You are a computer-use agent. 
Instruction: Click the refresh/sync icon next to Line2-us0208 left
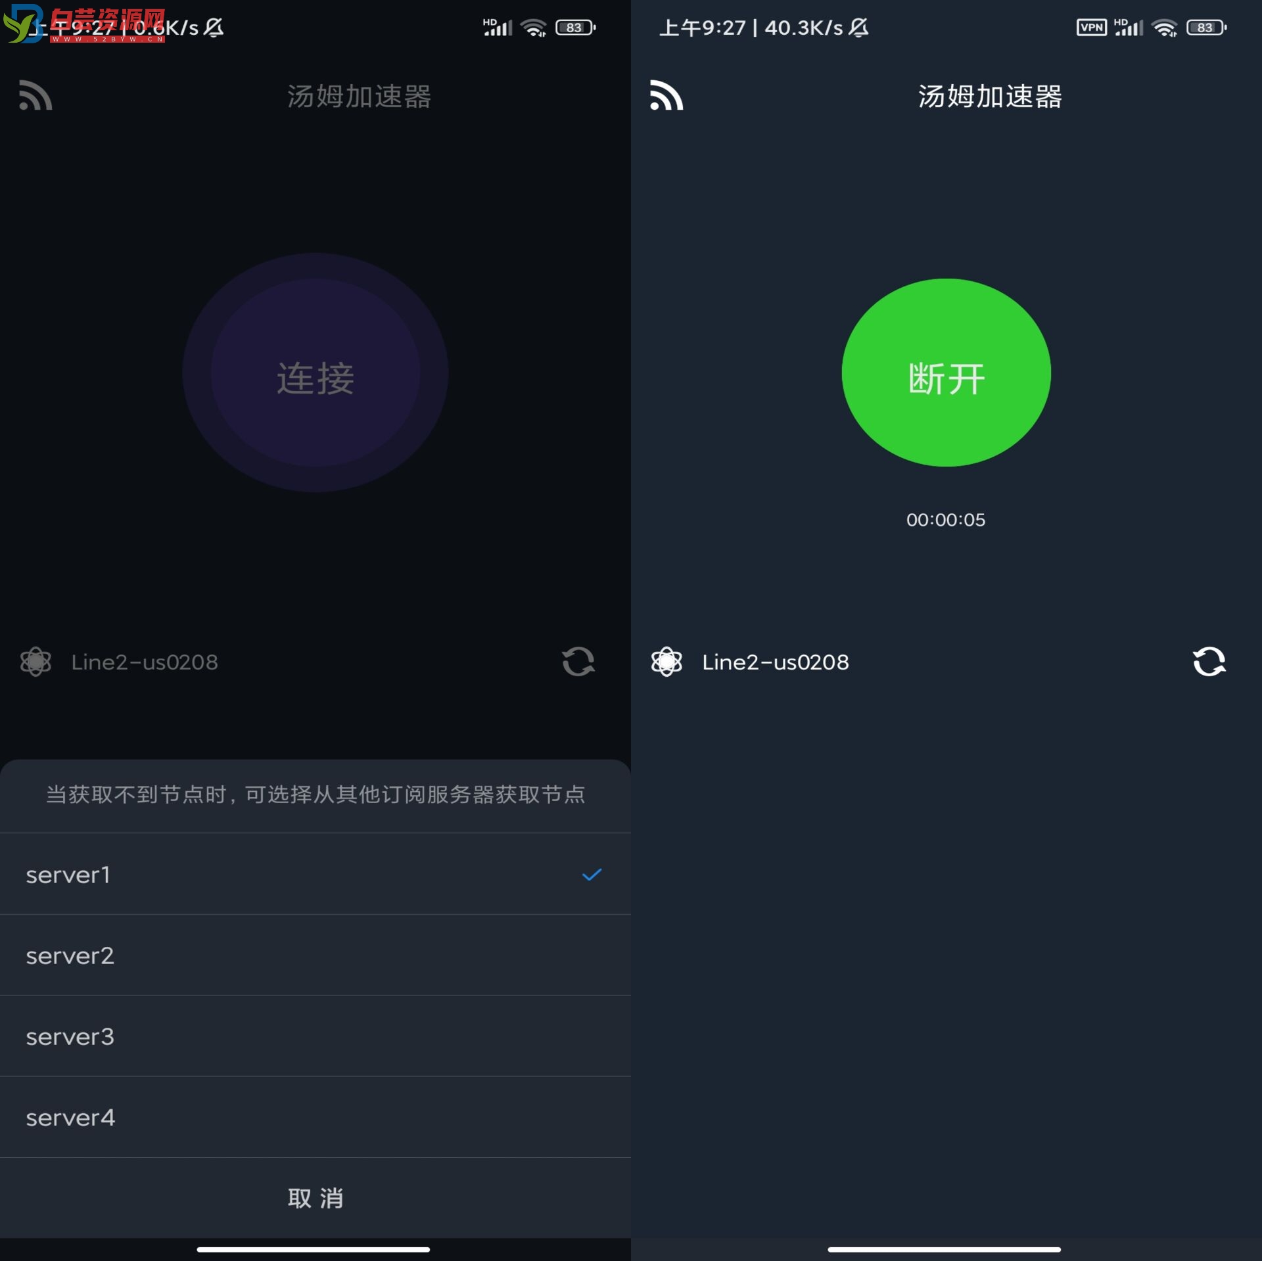[577, 662]
